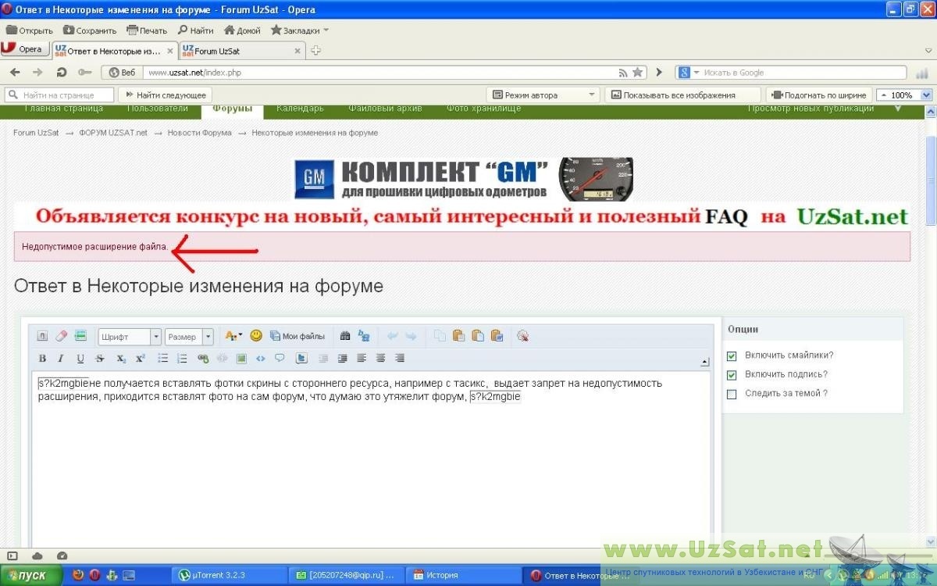The image size is (937, 586).
Task: Open the Google search engine selector
Action: coord(689,73)
